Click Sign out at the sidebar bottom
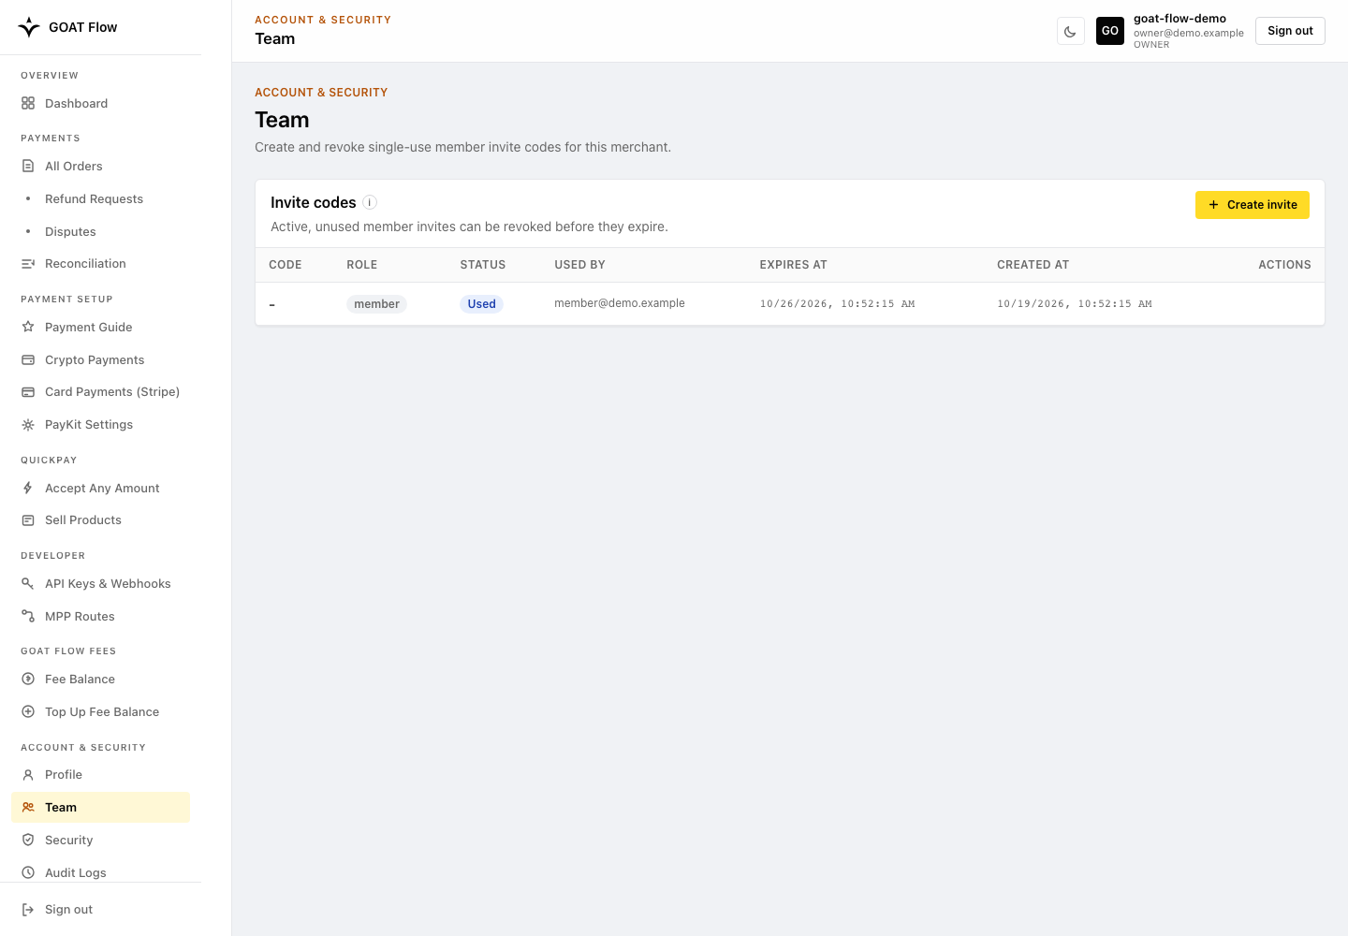 coord(100,910)
